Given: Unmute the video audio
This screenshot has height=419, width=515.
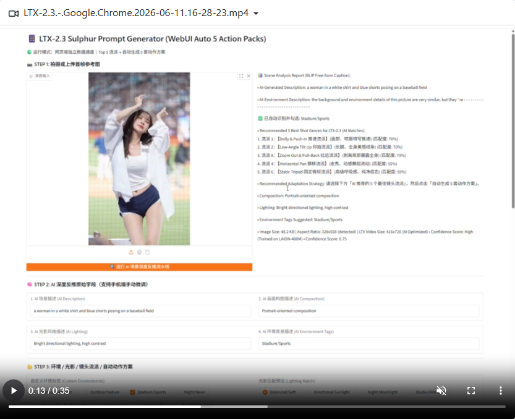Looking at the screenshot, I should (x=441, y=391).
